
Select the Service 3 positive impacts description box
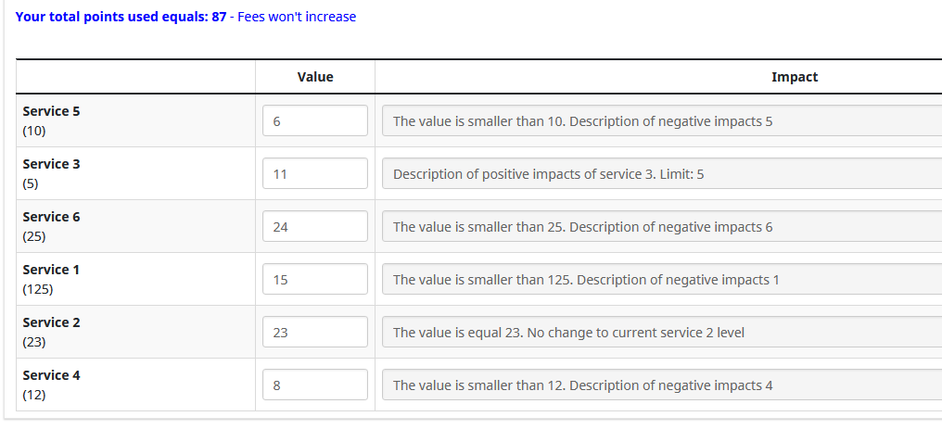coord(661,174)
